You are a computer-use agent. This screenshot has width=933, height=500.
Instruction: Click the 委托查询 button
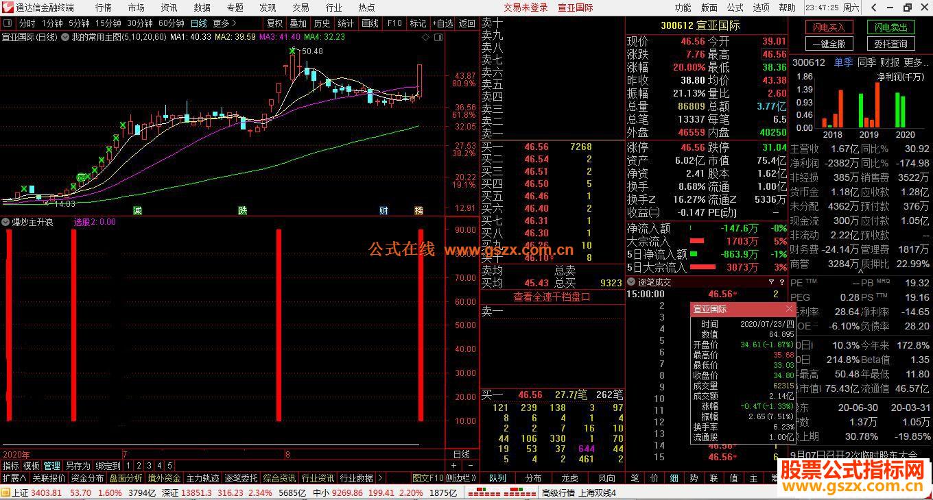pos(890,44)
